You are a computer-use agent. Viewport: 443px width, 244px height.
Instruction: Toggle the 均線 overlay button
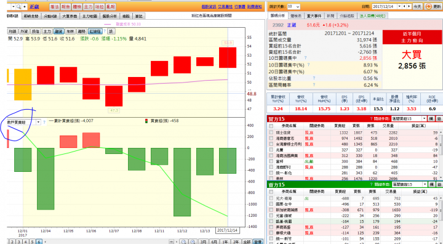[x=12, y=31]
